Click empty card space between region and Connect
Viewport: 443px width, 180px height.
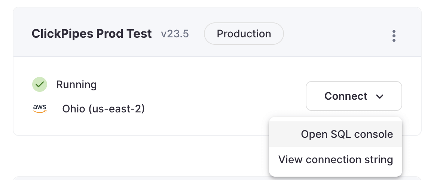pyautogui.click(x=224, y=97)
